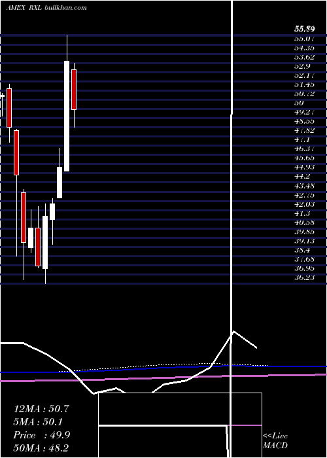Choose the 39.85 price axis label
327x458 pixels.
pos(305,232)
